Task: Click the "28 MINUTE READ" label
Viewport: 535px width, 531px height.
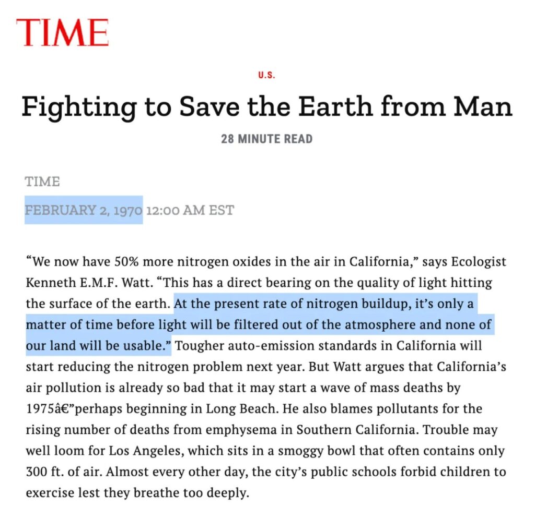Action: click(x=266, y=139)
